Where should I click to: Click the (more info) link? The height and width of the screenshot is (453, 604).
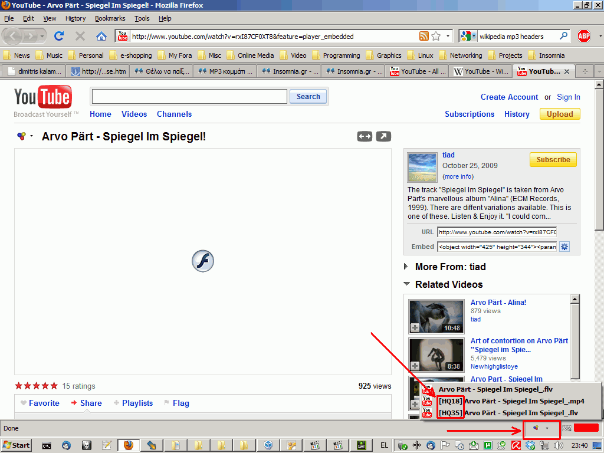(x=458, y=176)
